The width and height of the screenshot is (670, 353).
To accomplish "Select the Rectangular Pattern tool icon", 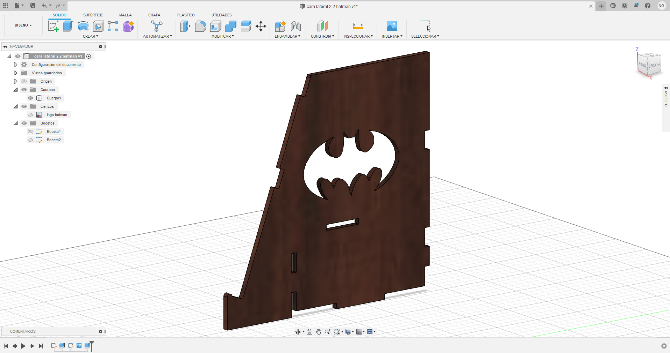I will click(113, 26).
